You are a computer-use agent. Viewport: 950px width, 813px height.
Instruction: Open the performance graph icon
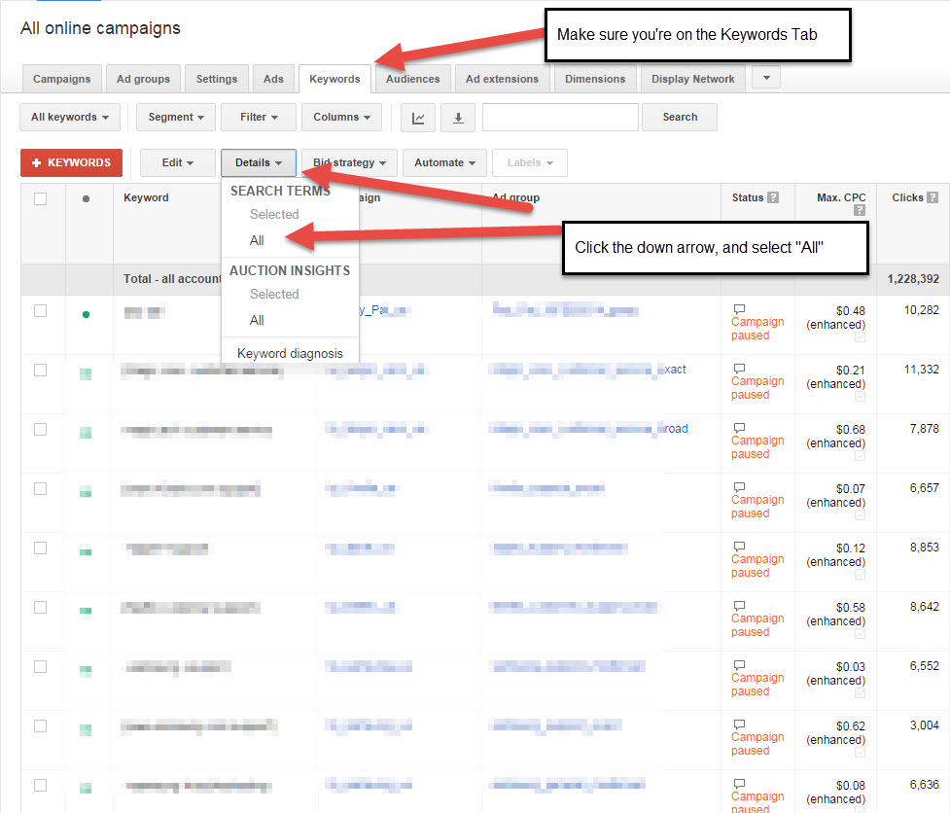tap(417, 117)
